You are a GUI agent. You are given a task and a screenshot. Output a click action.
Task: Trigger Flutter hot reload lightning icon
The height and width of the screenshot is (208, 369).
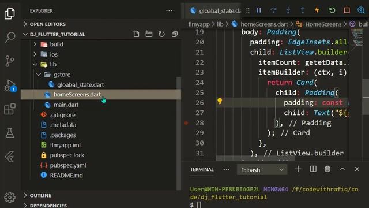[x=317, y=10]
